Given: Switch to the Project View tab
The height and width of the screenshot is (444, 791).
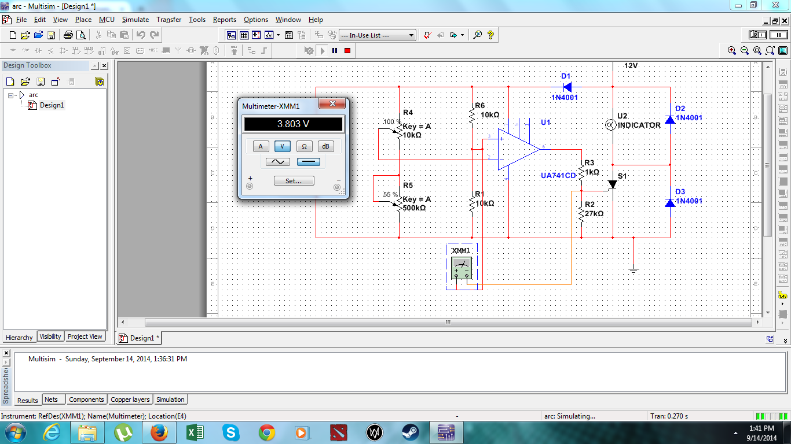Looking at the screenshot, I should tap(85, 336).
